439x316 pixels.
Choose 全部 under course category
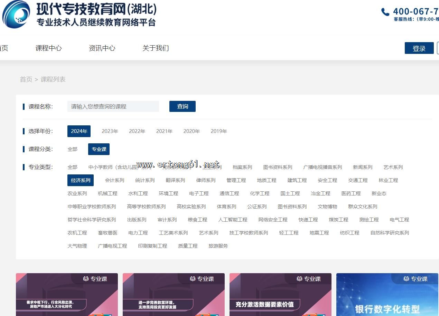click(x=72, y=149)
